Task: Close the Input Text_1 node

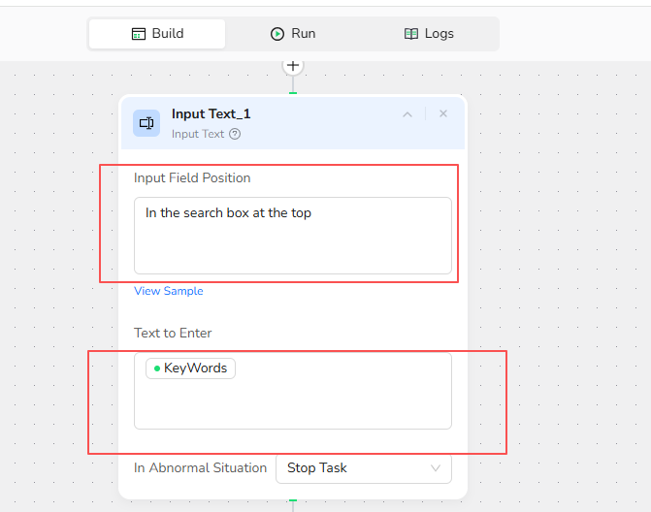Action: 443,114
